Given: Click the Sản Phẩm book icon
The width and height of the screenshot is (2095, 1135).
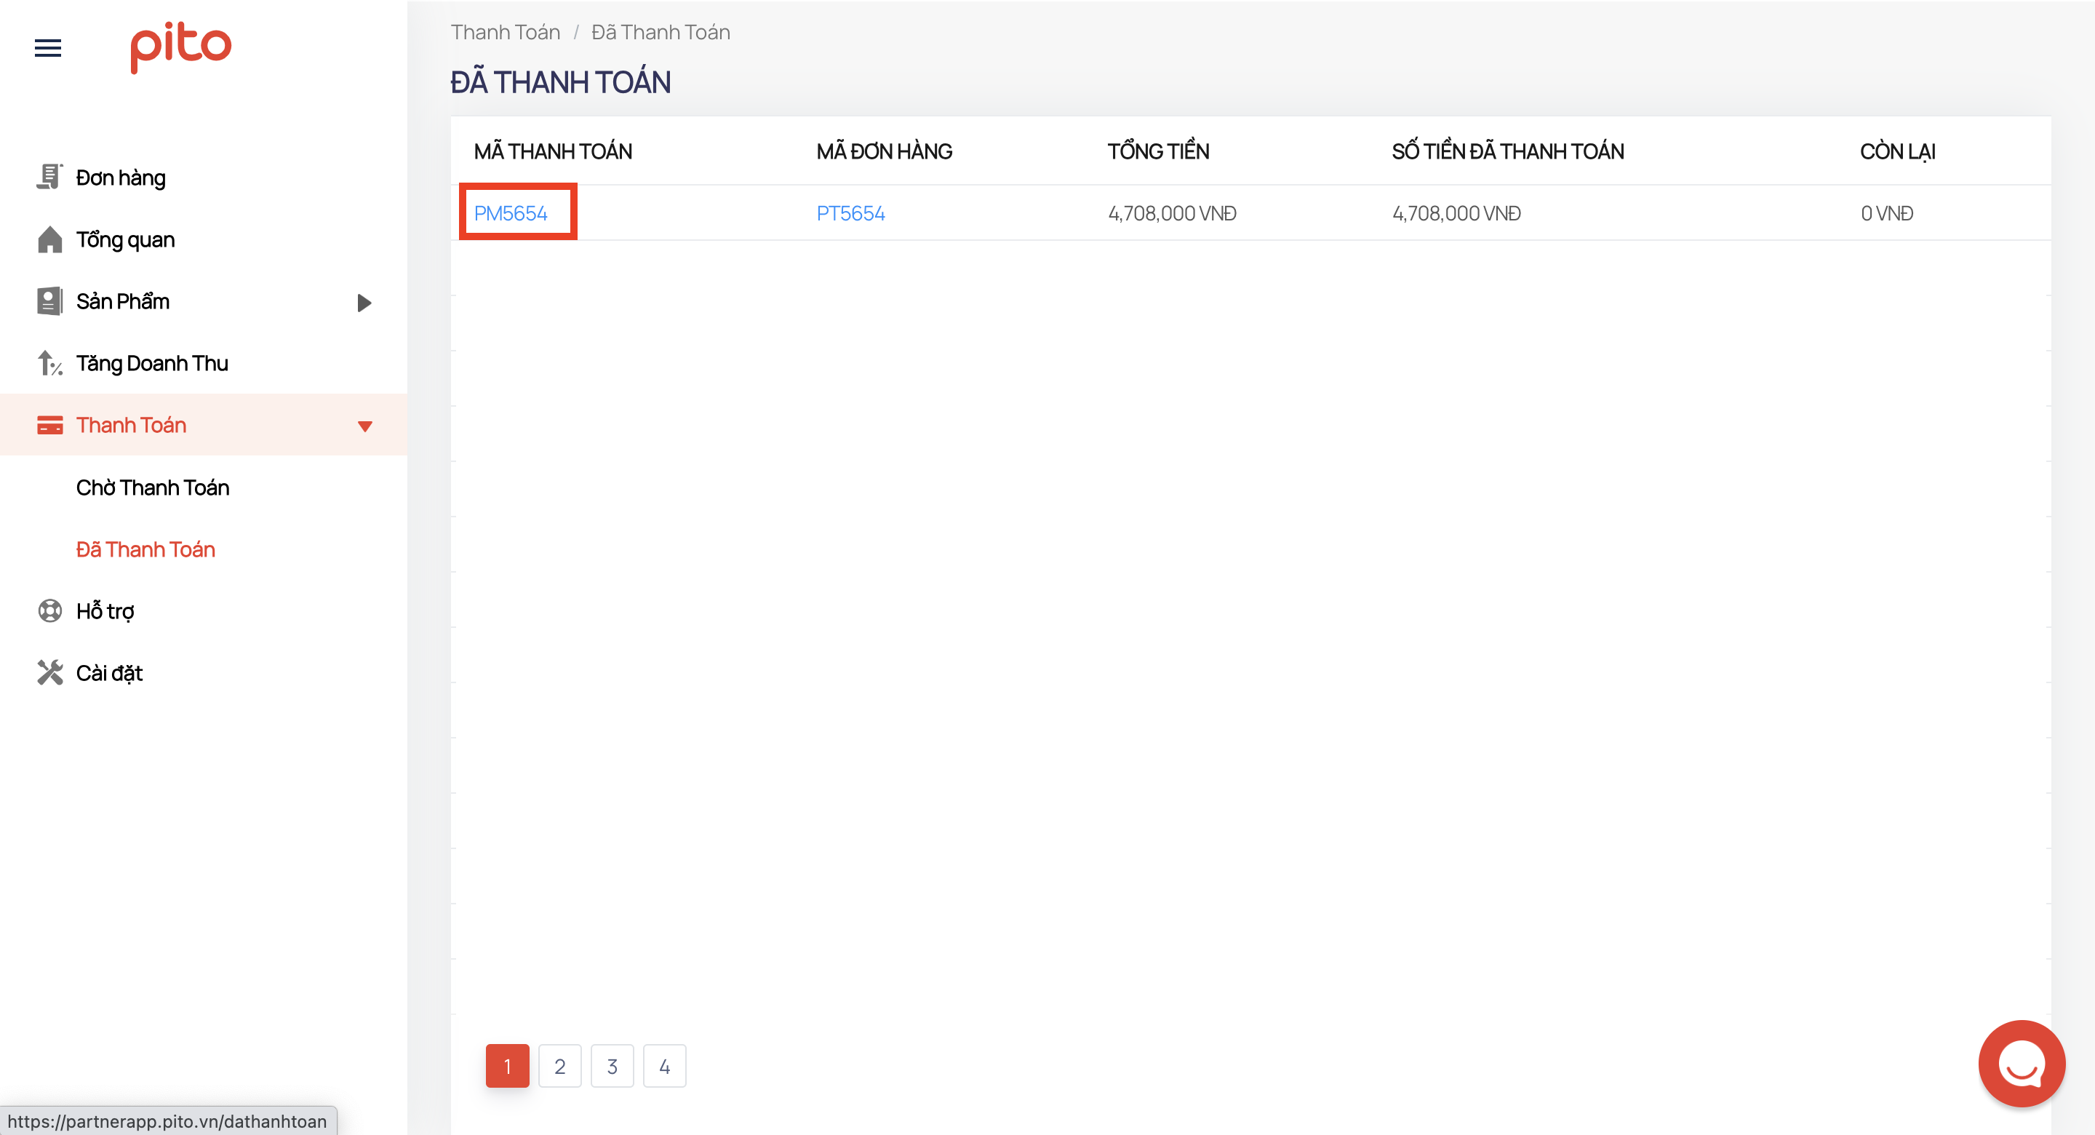Looking at the screenshot, I should pyautogui.click(x=49, y=301).
